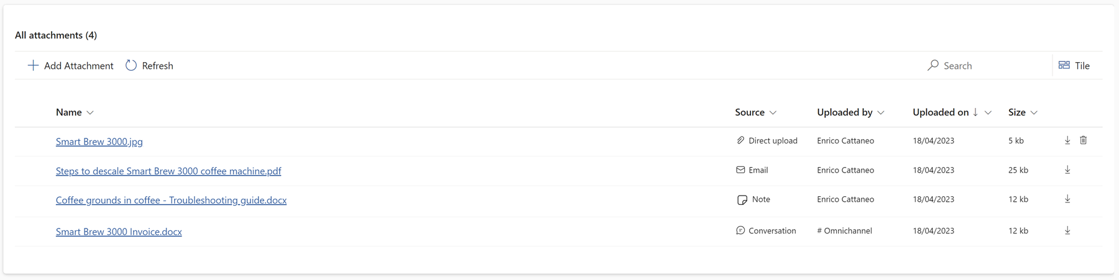
Task: Open Smart Brew 3000.jpg link
Action: tap(99, 142)
